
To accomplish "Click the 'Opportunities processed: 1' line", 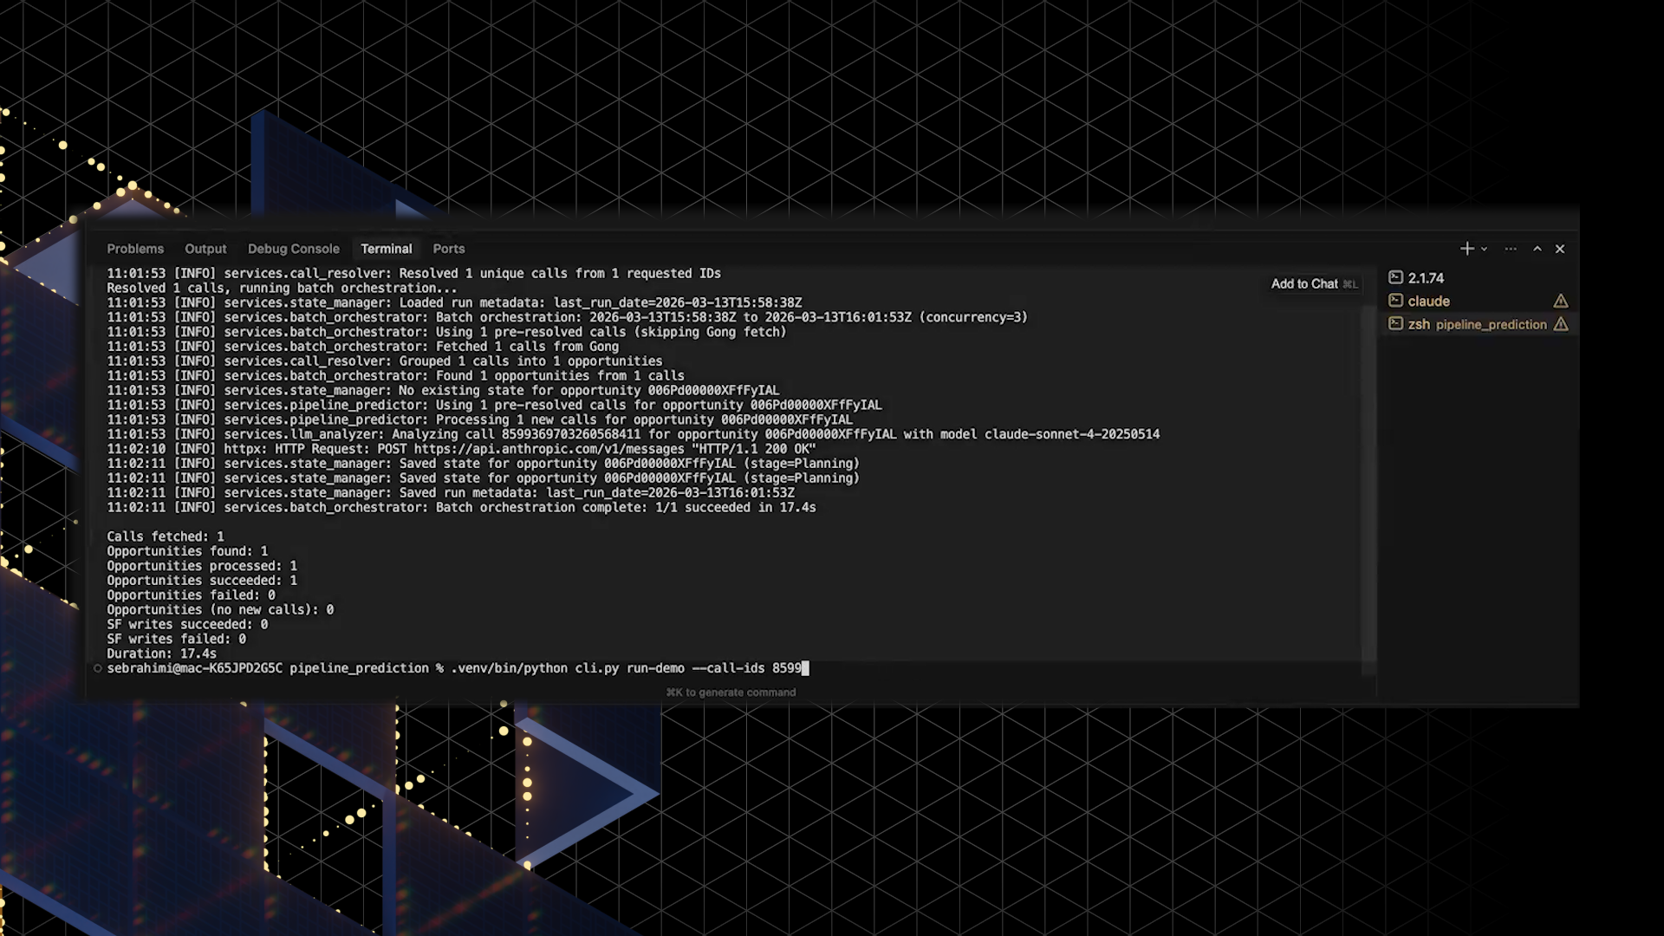I will pyautogui.click(x=202, y=566).
